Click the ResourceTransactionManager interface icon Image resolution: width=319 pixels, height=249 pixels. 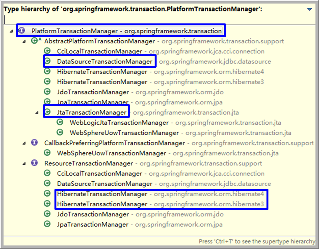pos(34,163)
